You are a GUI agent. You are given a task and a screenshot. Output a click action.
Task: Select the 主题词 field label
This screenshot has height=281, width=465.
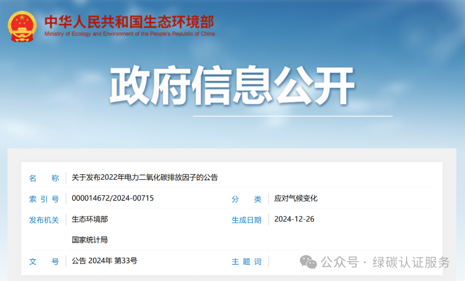point(246,261)
